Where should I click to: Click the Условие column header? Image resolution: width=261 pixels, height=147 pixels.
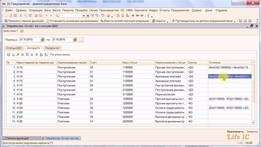click(230, 62)
